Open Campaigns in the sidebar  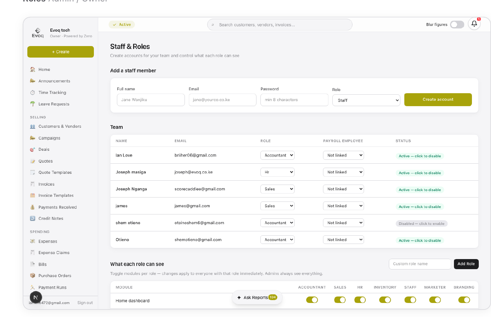point(49,138)
